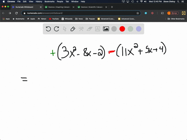Insert an image onto whiteboard
Image resolution: width=187 pixels, height=140 pixels.
[106, 29]
